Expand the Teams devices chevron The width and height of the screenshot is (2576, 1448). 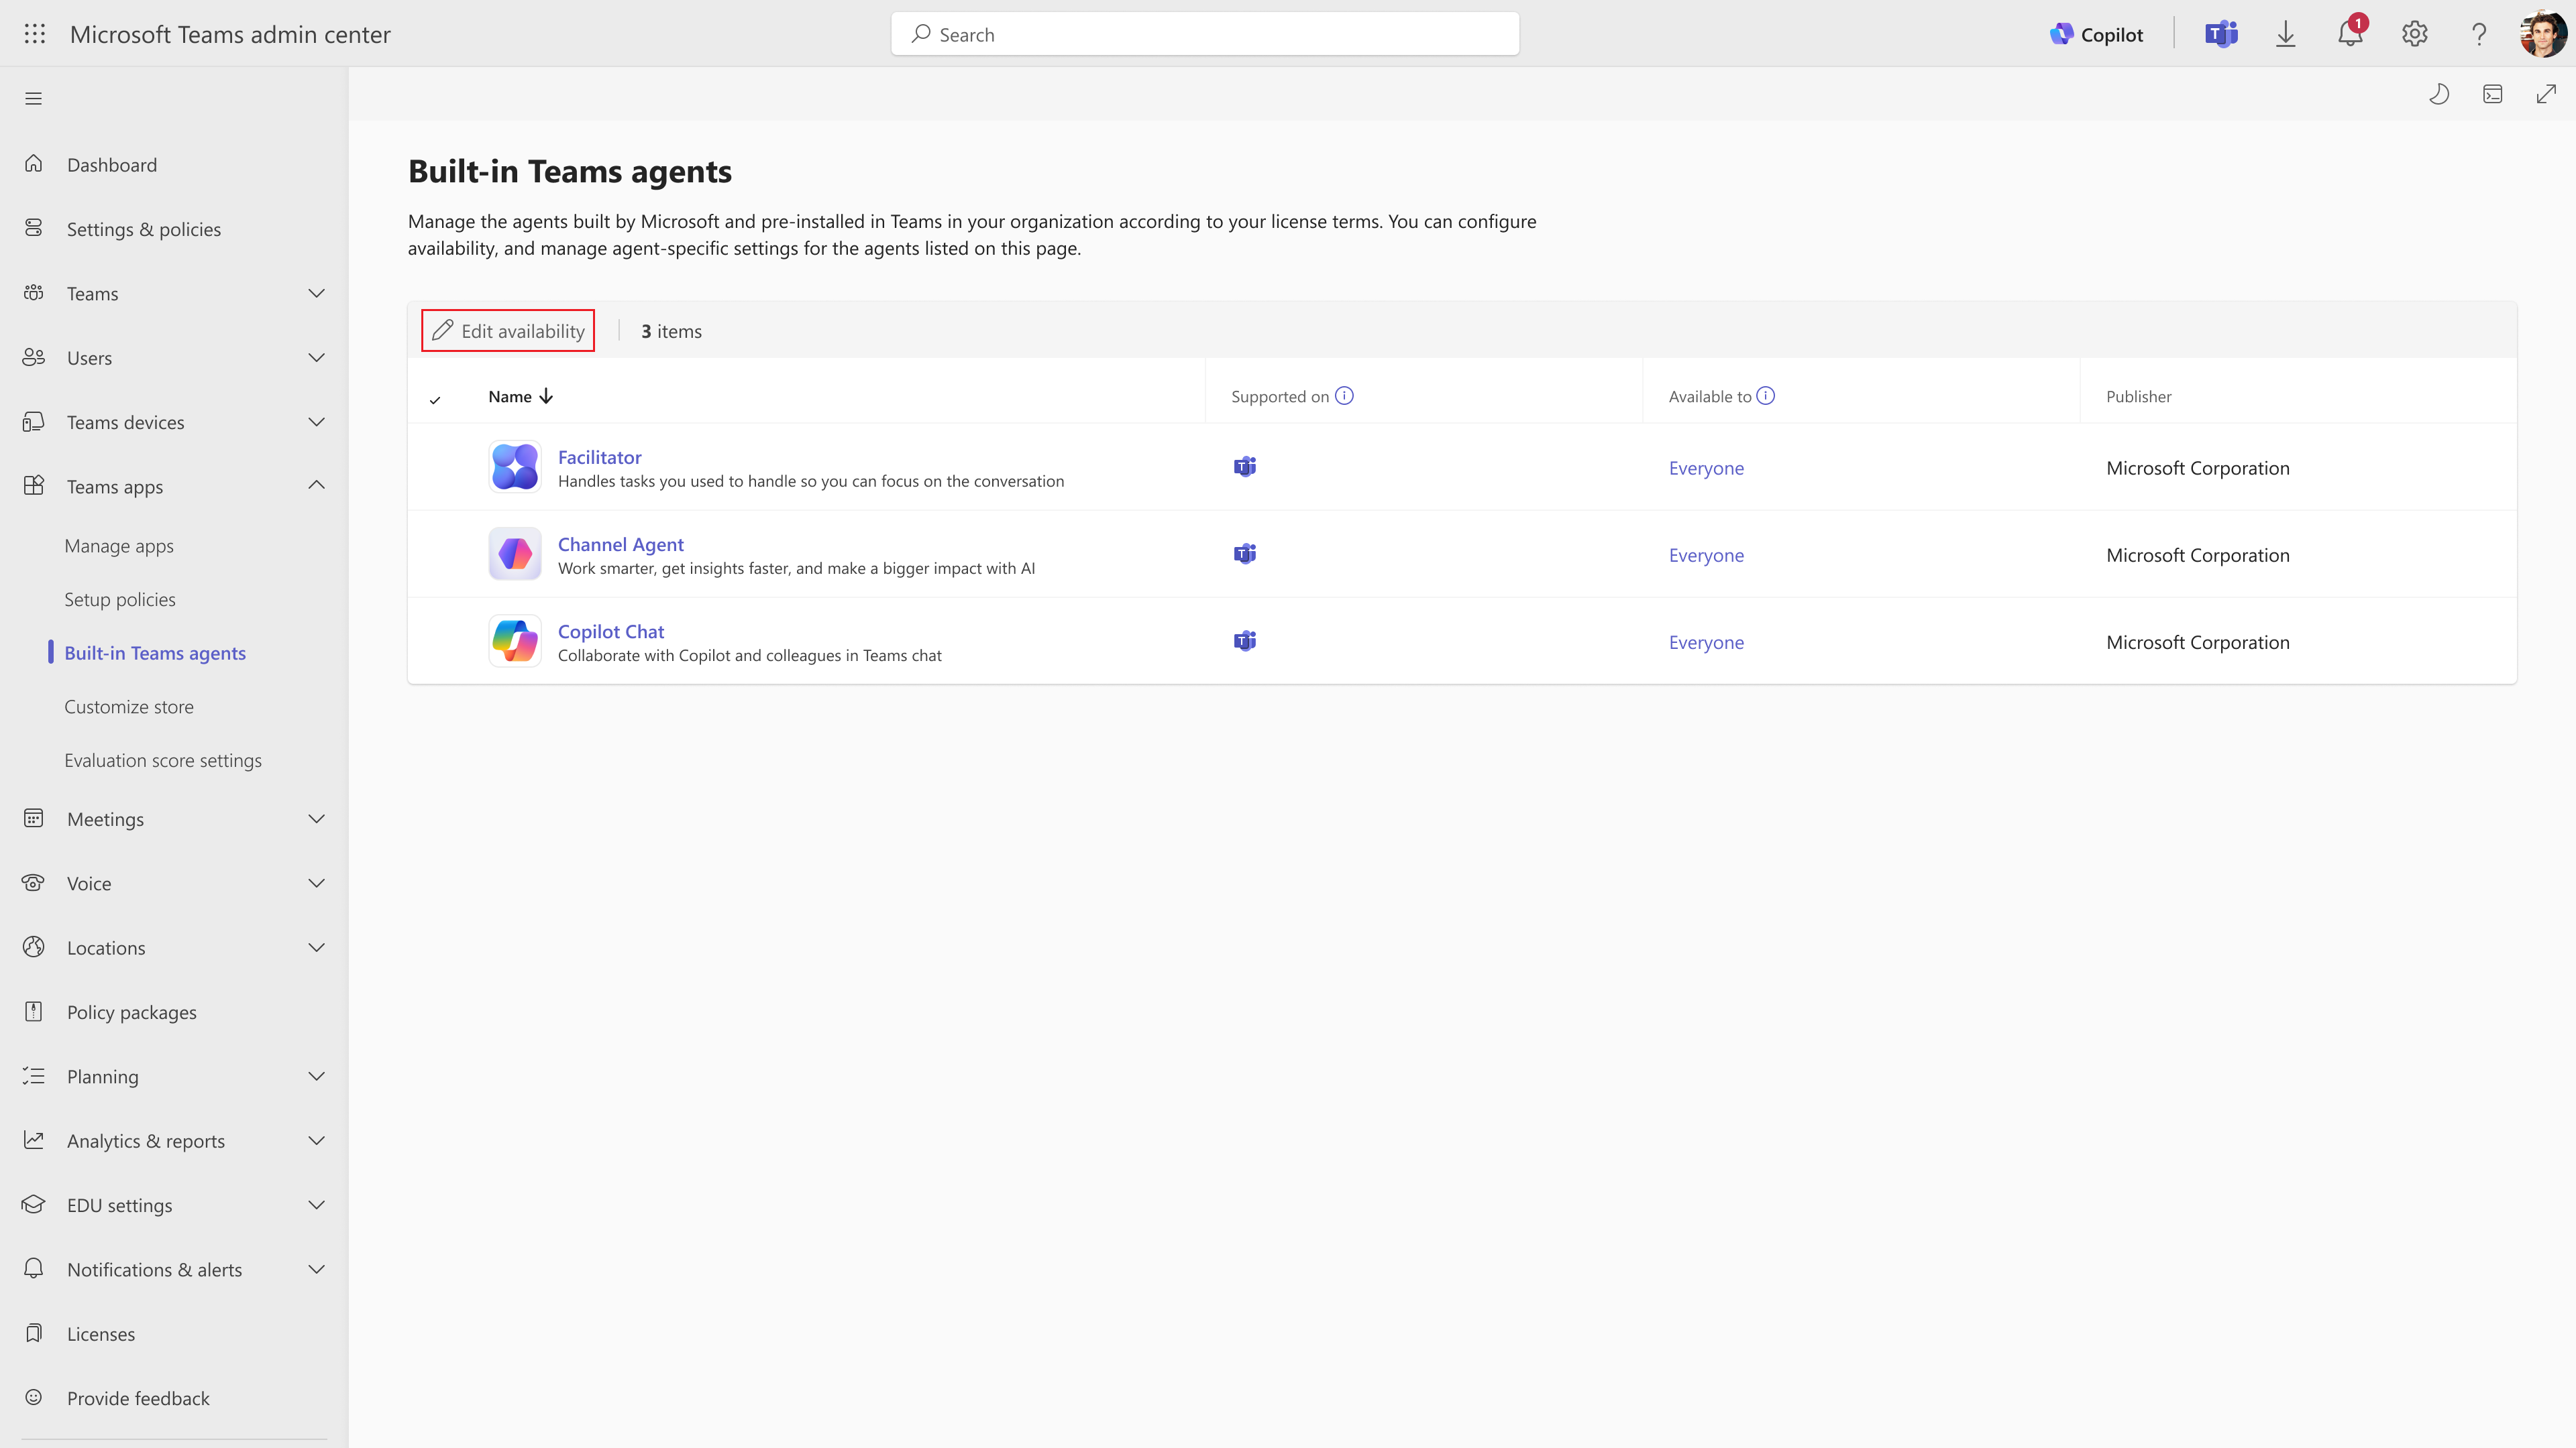point(317,422)
